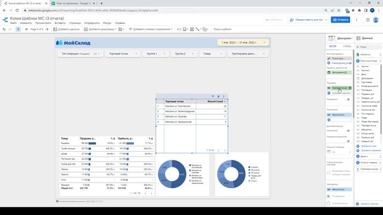Click the blue Открыть view button
383x215 pixels.
point(341,20)
